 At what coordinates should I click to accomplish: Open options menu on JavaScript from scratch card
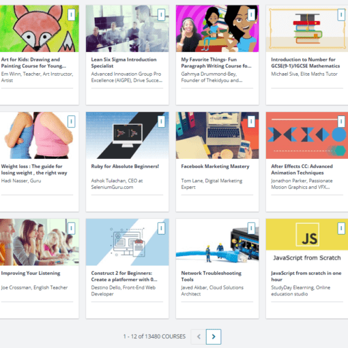click(341, 228)
